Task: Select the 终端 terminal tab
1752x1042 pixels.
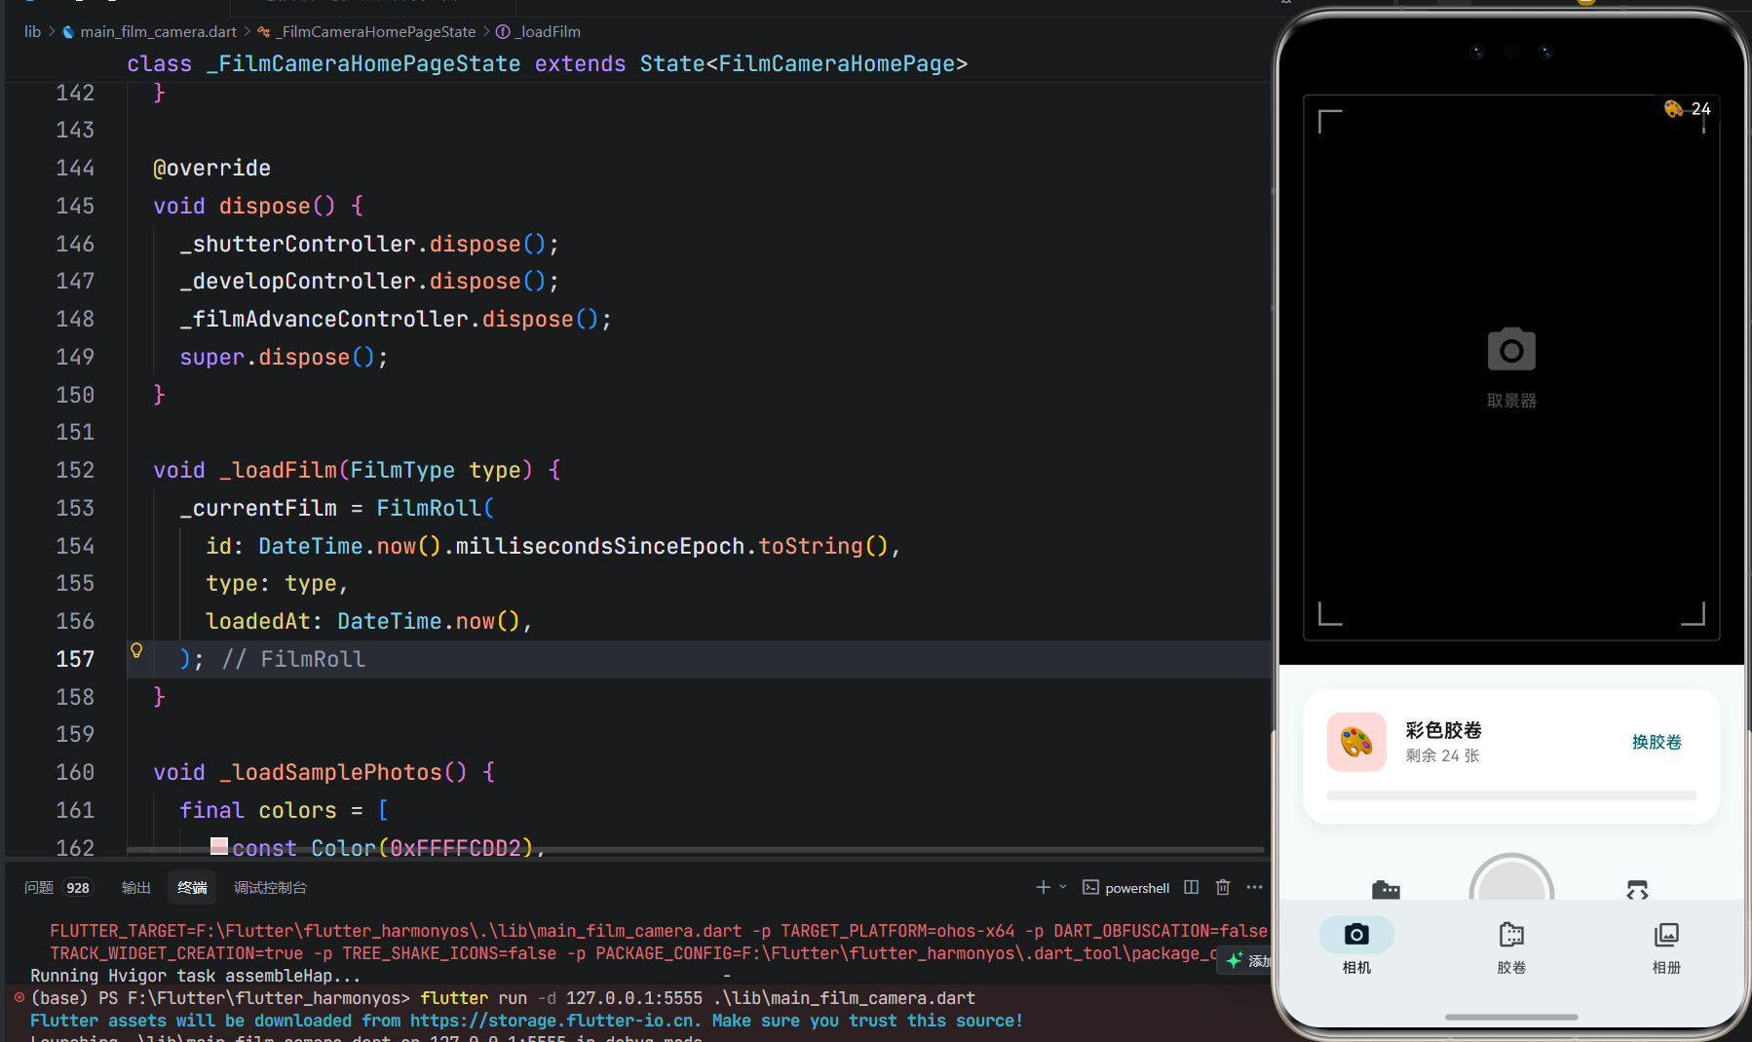Action: pos(192,887)
